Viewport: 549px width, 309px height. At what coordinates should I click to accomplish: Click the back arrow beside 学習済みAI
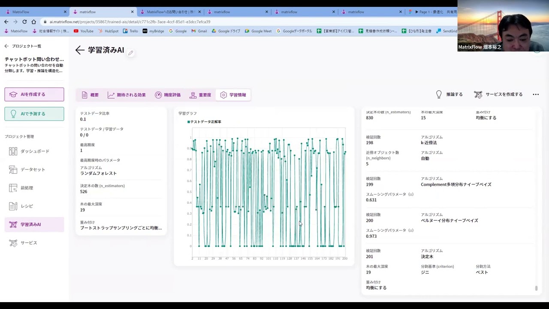[80, 50]
